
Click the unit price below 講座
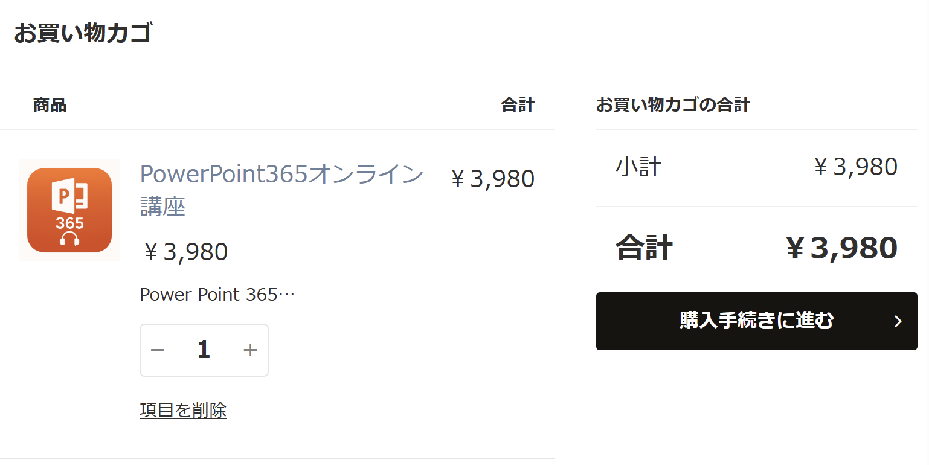point(185,252)
